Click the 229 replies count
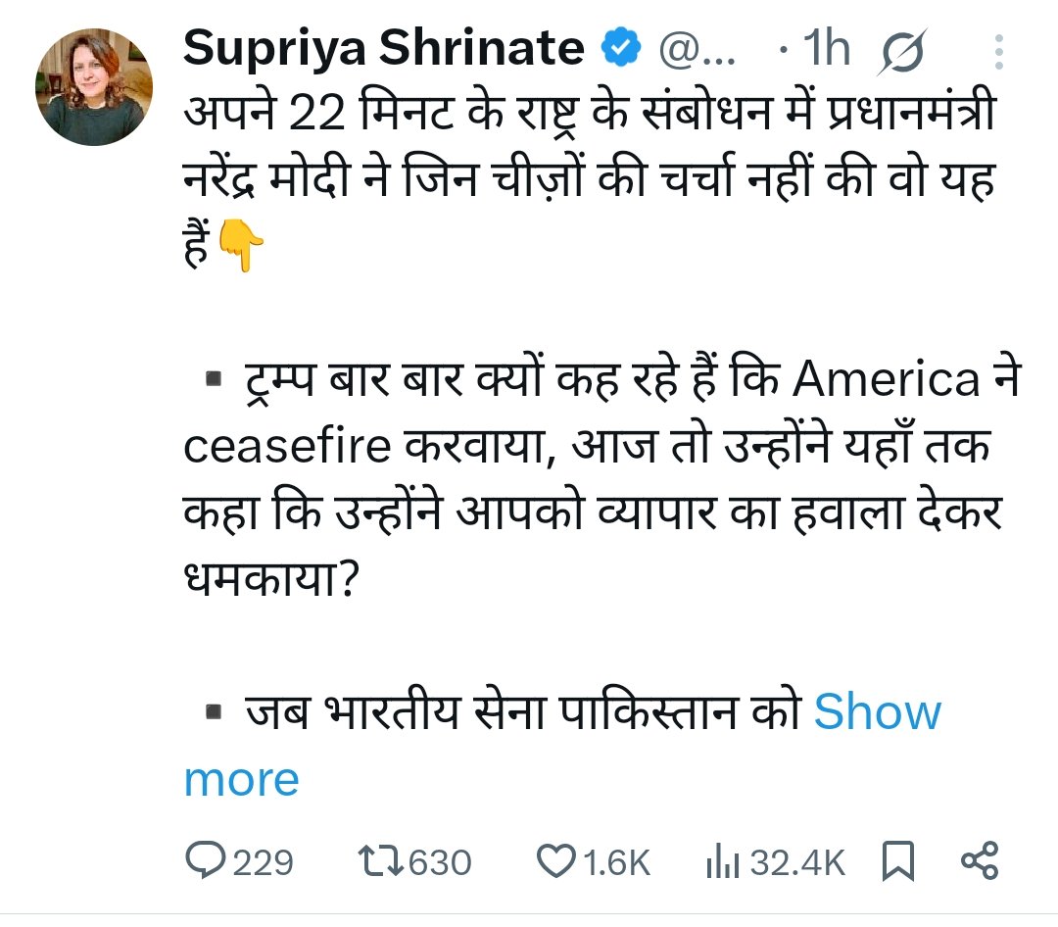Image resolution: width=1058 pixels, height=927 pixels. point(263,862)
